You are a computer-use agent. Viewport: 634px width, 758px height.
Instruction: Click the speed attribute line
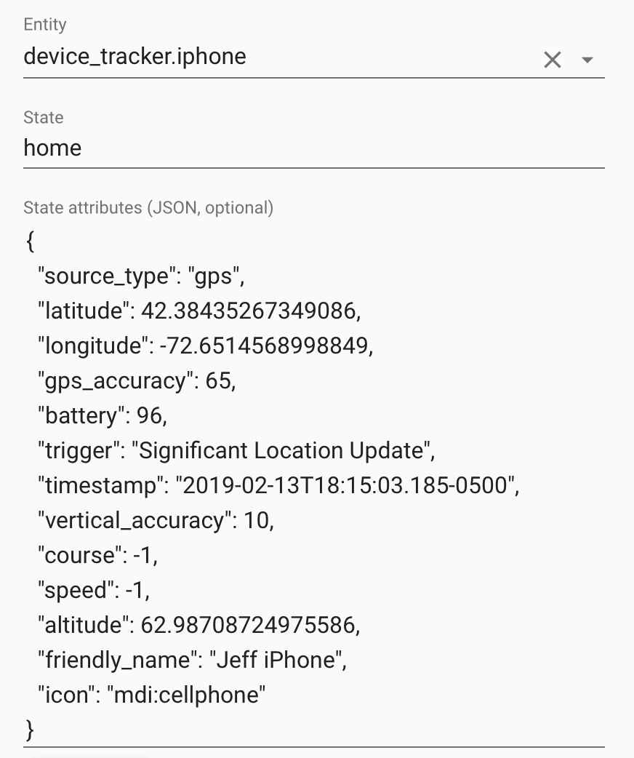pyautogui.click(x=93, y=591)
